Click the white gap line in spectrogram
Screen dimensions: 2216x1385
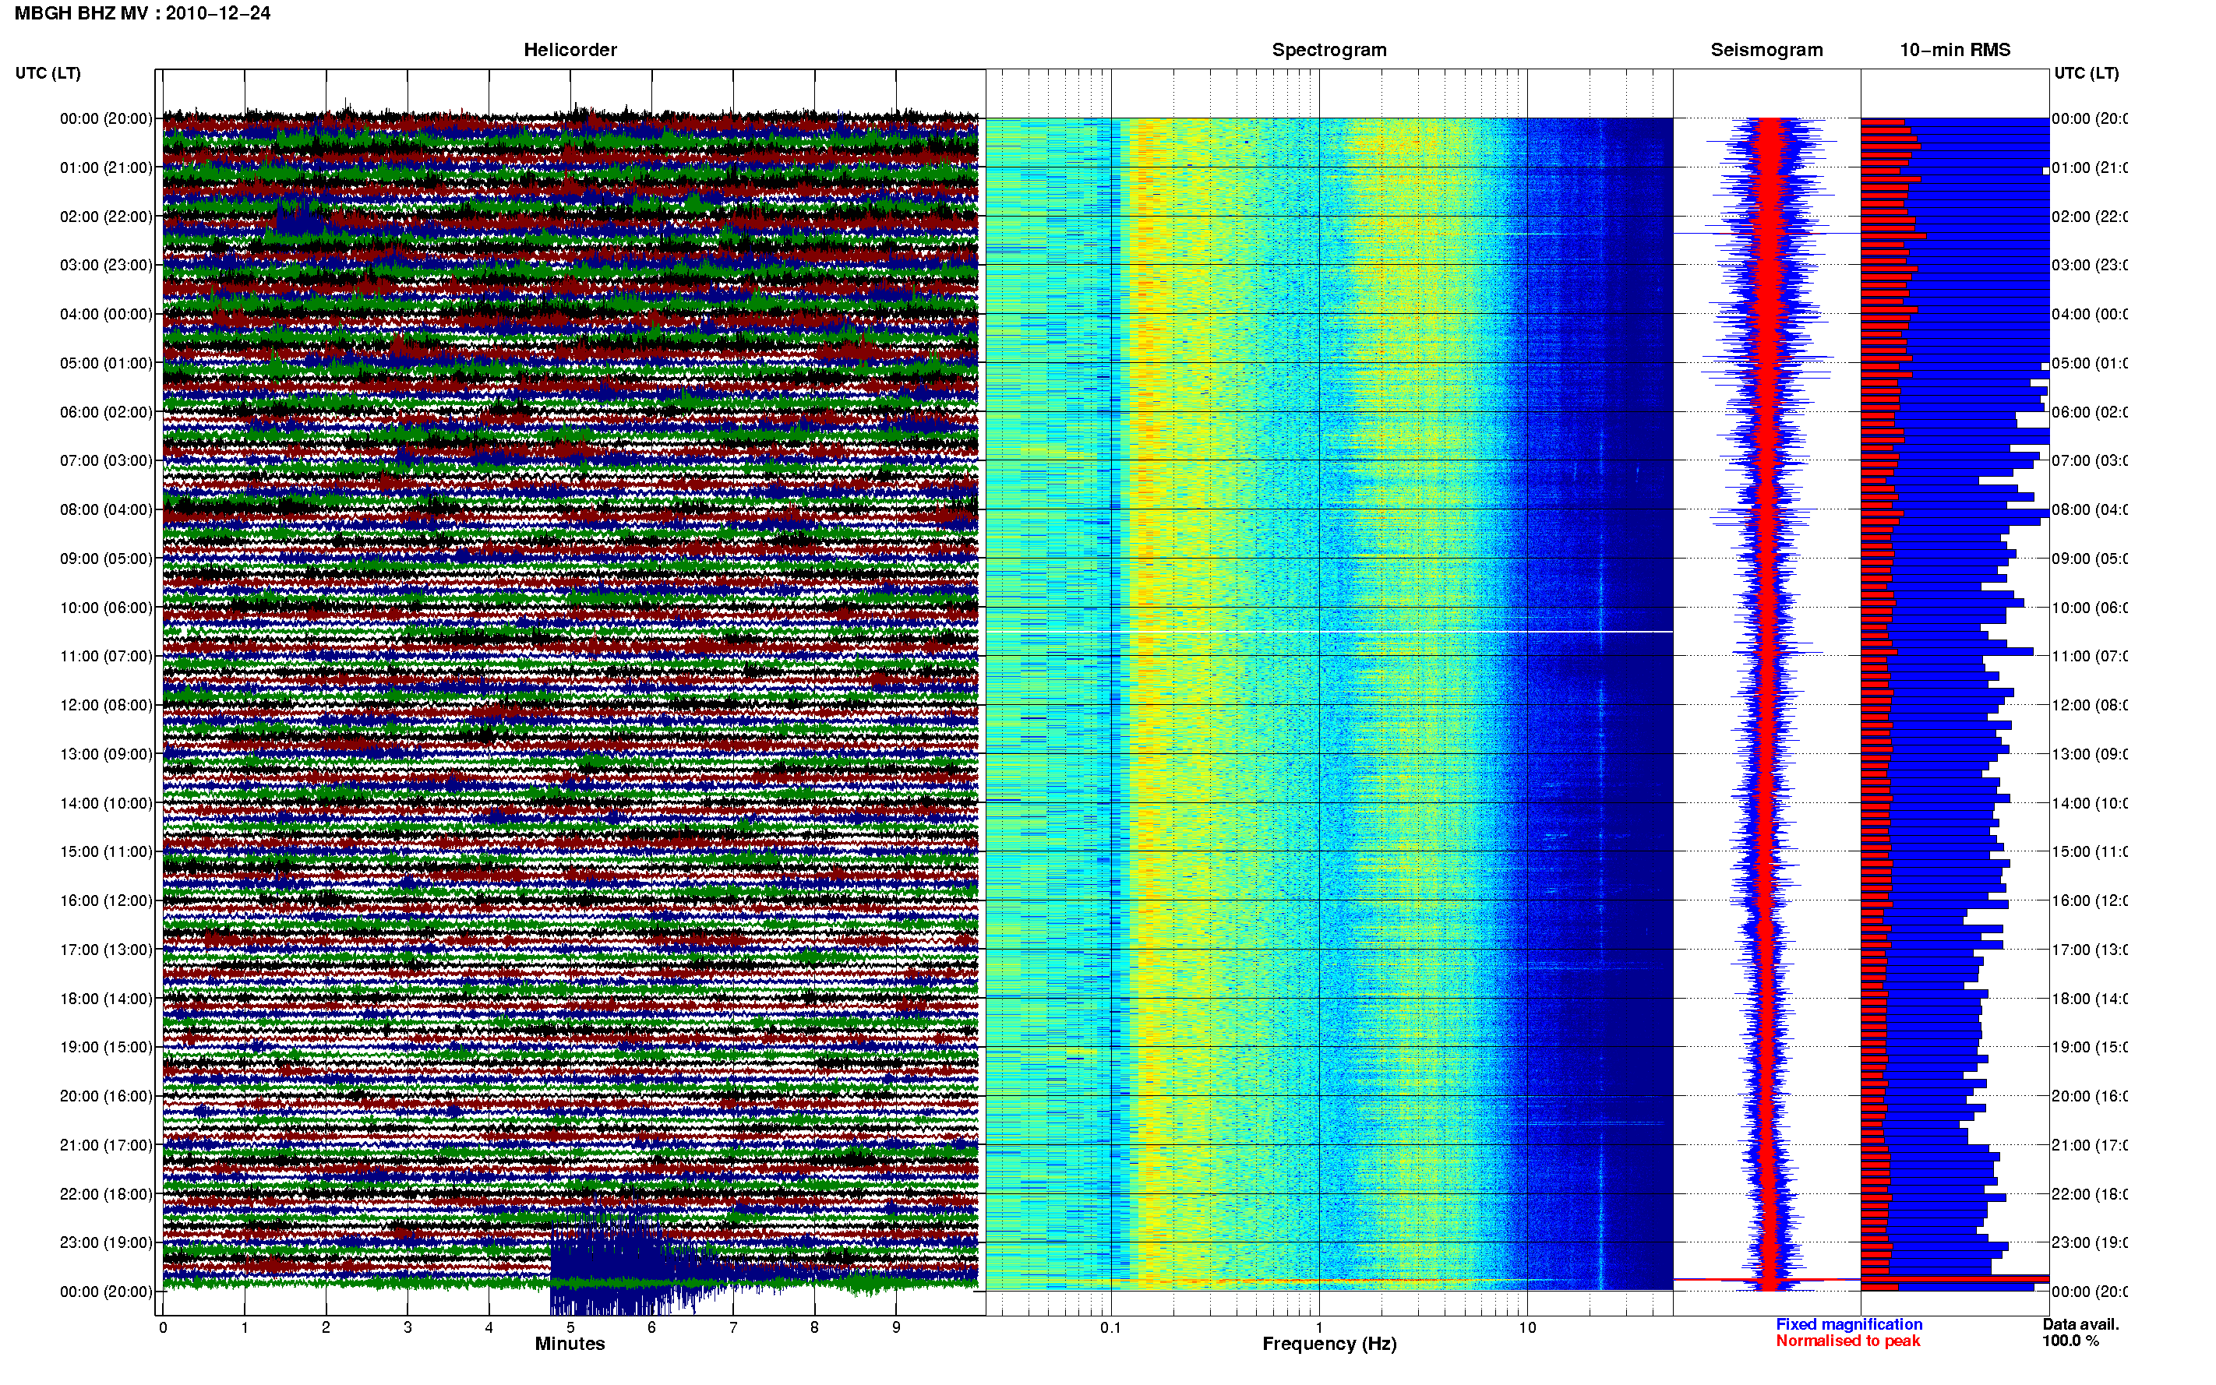click(1329, 632)
